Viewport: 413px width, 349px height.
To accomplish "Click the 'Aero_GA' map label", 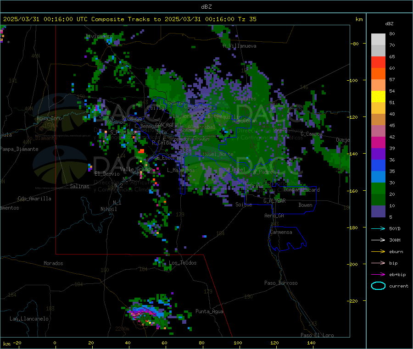I will [274, 216].
